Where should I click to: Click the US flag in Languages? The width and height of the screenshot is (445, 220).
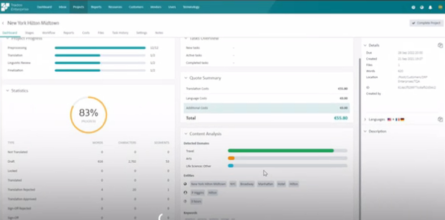click(389, 120)
